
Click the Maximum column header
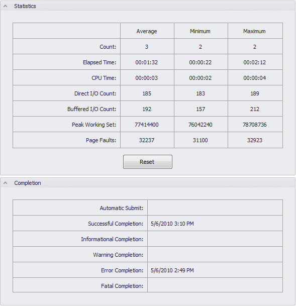(254, 31)
